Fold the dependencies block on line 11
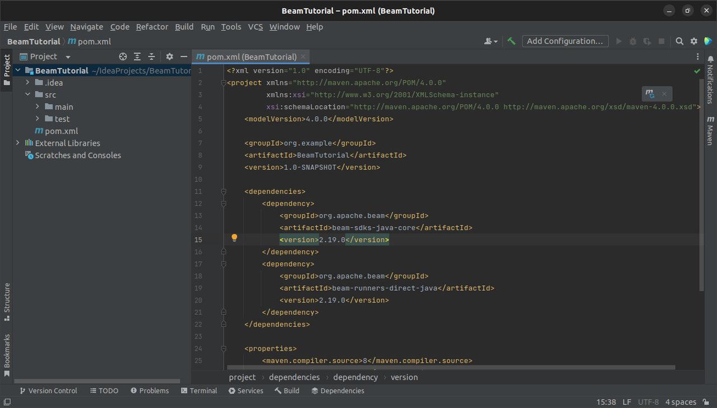 coord(224,191)
